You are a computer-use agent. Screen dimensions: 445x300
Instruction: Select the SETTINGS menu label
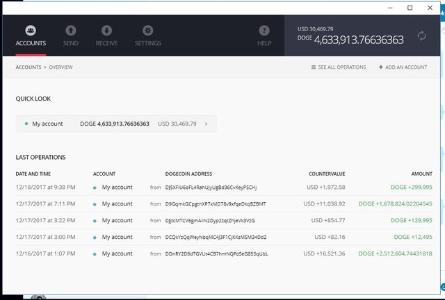[148, 43]
